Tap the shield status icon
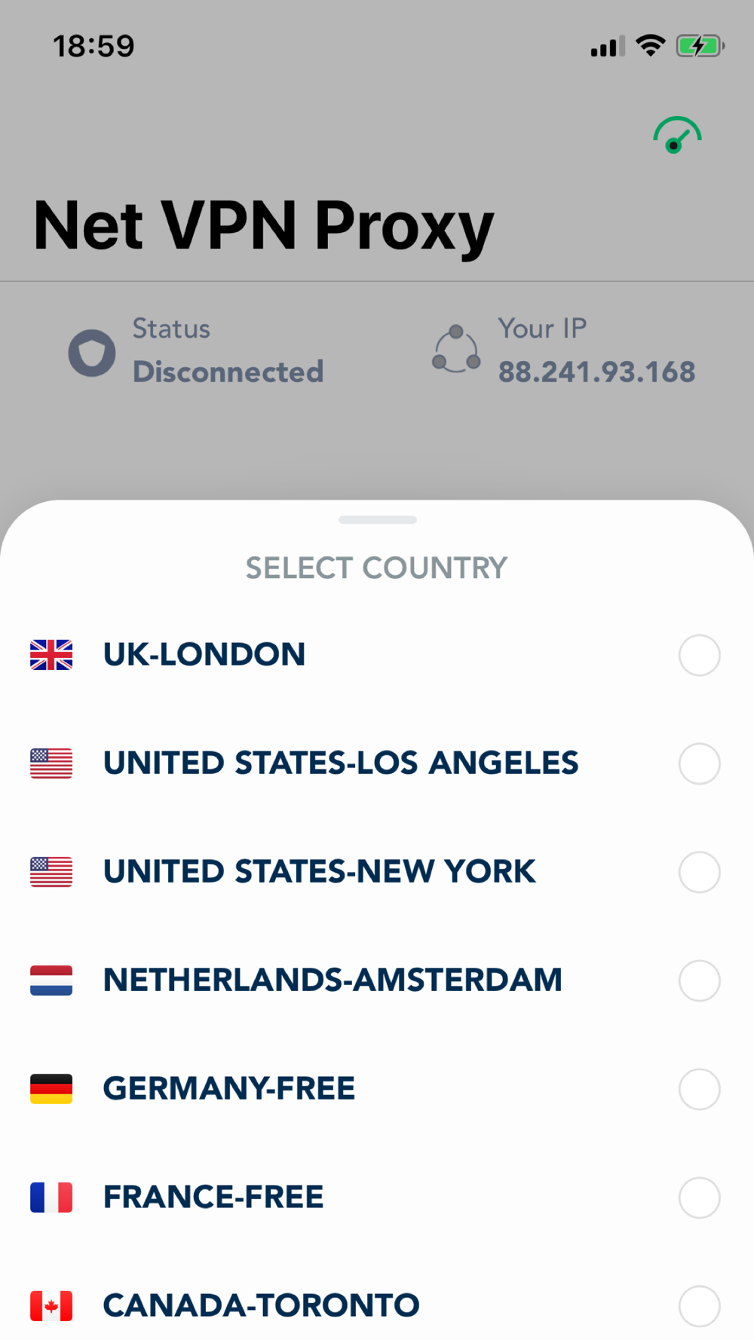This screenshot has height=1340, width=754. [92, 353]
